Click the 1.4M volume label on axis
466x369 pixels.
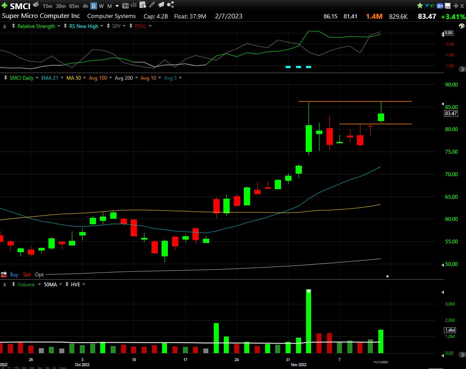[x=450, y=330]
